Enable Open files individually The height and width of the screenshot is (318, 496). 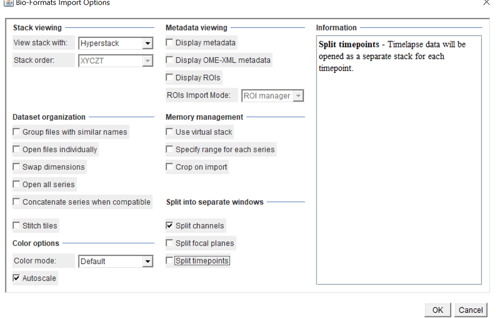[x=16, y=149]
